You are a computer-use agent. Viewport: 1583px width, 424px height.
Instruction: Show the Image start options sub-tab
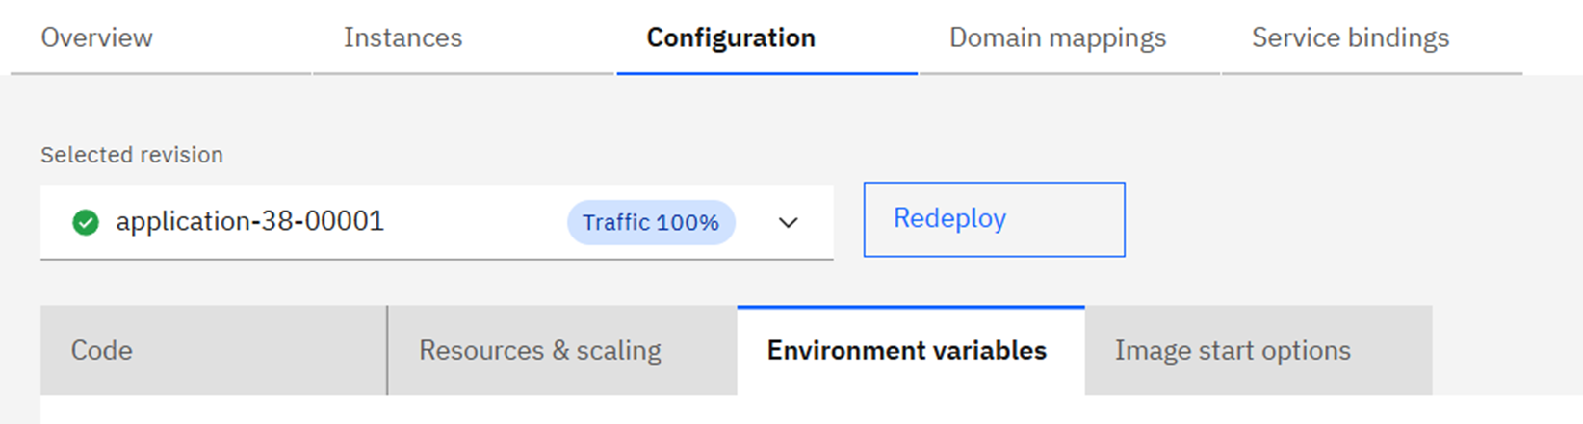click(x=1233, y=350)
